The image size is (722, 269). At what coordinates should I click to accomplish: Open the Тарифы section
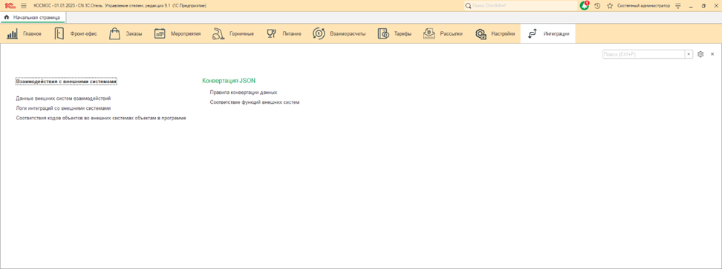coord(403,34)
